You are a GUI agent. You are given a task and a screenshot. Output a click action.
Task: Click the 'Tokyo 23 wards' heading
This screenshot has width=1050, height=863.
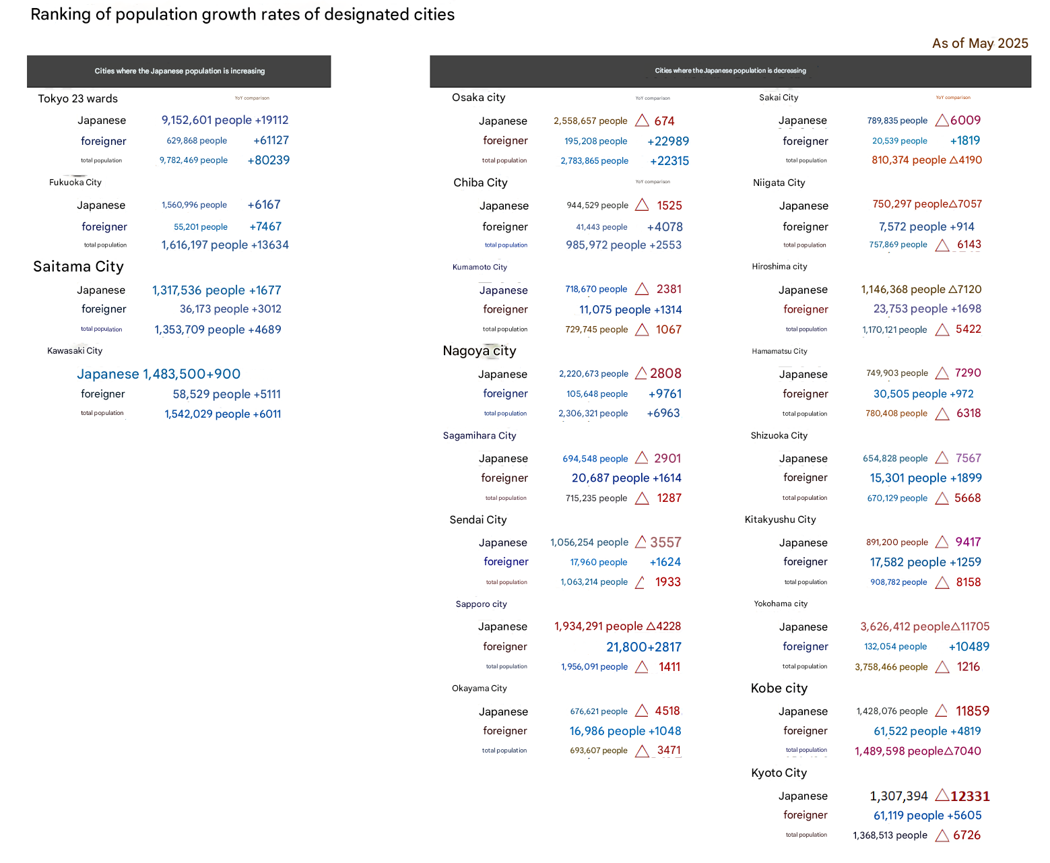(77, 98)
